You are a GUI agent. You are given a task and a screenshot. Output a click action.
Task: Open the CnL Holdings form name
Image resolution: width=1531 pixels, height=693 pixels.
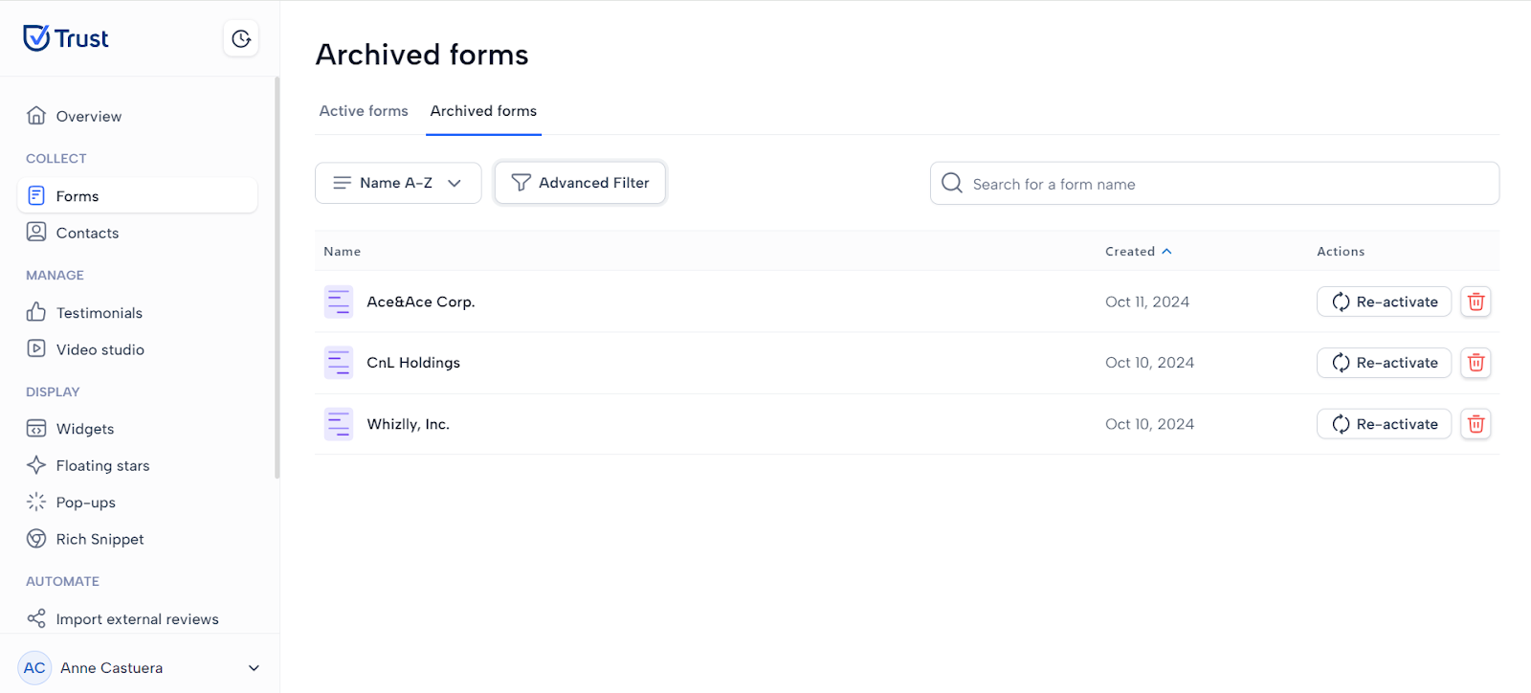413,363
